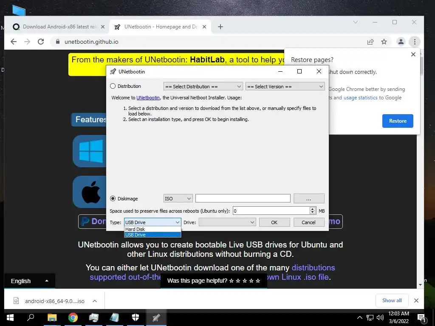Rate page with first star

(x=232, y=281)
